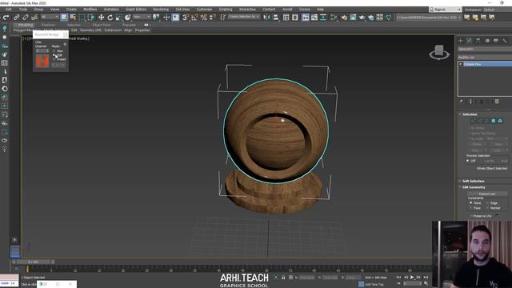Open the Modifiers menu
Viewport: 512px width, 288px height.
tap(90, 10)
